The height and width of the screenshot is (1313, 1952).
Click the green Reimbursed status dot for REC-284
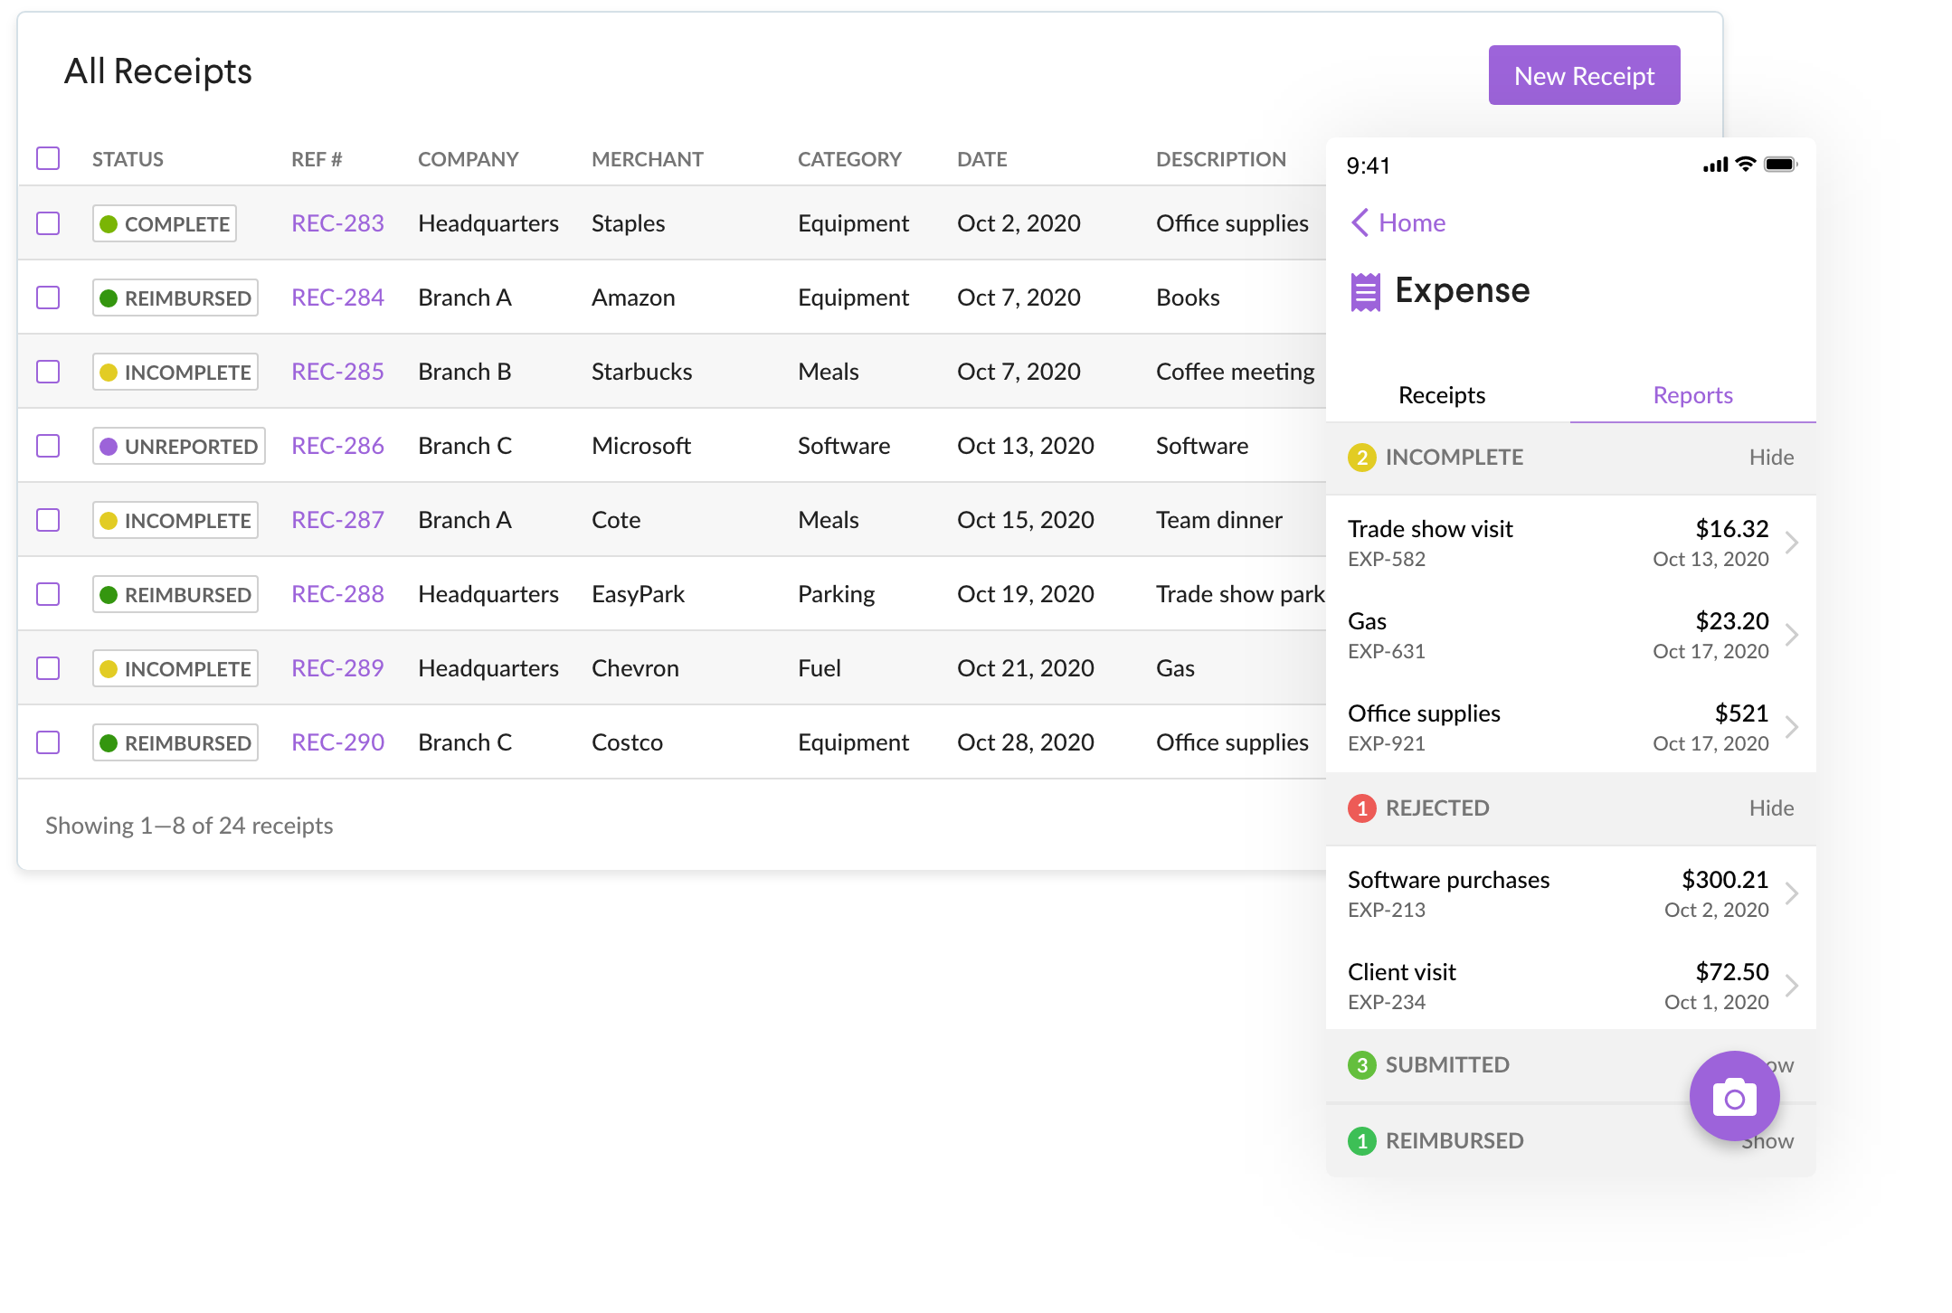pyautogui.click(x=110, y=297)
